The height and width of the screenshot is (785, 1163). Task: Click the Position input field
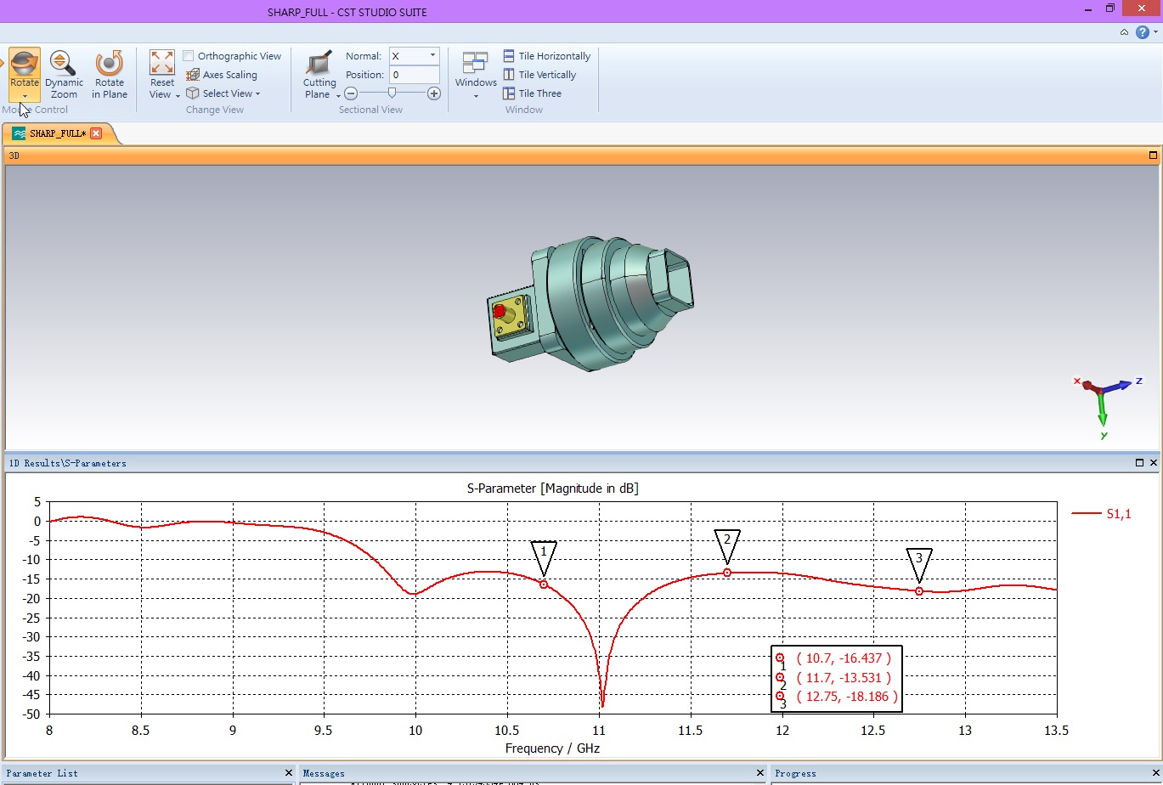[414, 75]
